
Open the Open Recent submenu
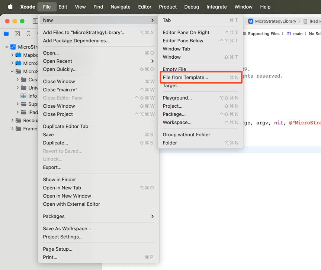pyautogui.click(x=98, y=61)
